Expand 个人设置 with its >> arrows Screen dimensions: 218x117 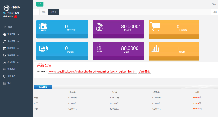18,62
